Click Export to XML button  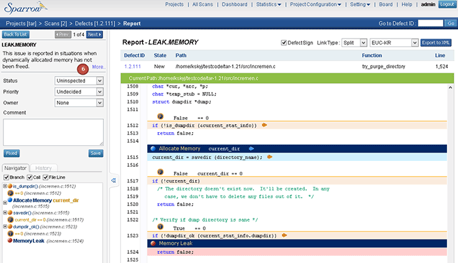[x=436, y=43]
